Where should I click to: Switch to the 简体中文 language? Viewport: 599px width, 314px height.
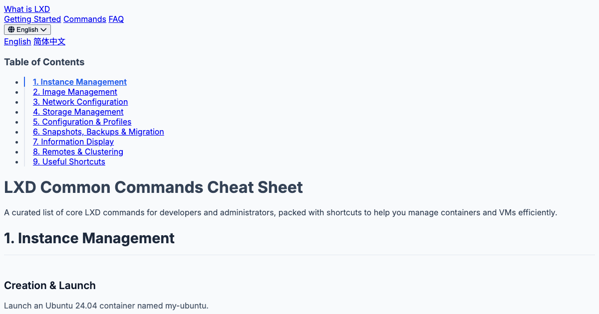coord(49,41)
